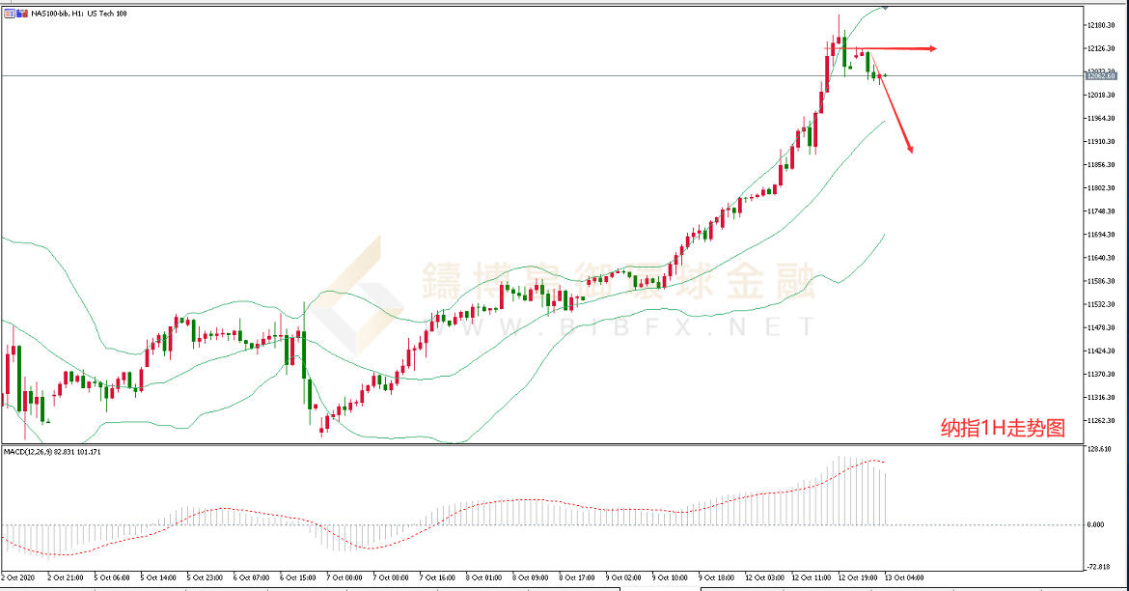Click the red 纳指1H走势图 annotation text

(x=1003, y=428)
